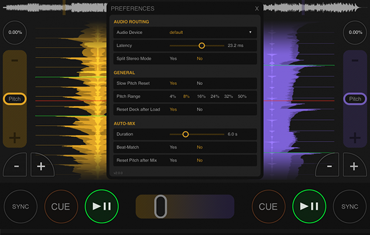Click the left deck Pitch fader knob
370x235 pixels.
pyautogui.click(x=15, y=99)
